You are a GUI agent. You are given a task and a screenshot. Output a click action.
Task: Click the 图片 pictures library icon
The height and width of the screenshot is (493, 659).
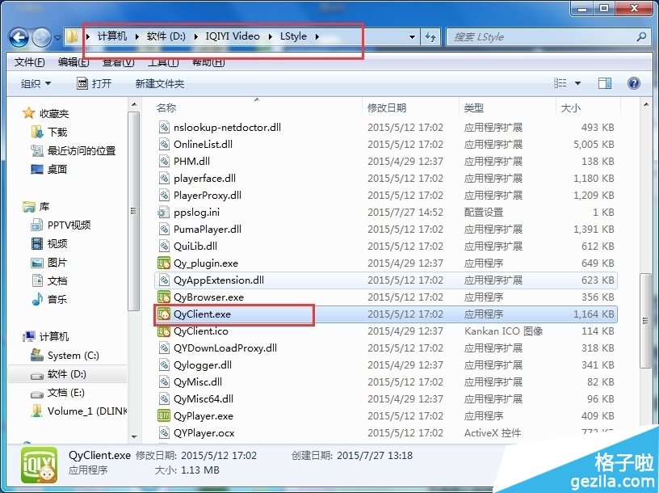coord(37,263)
